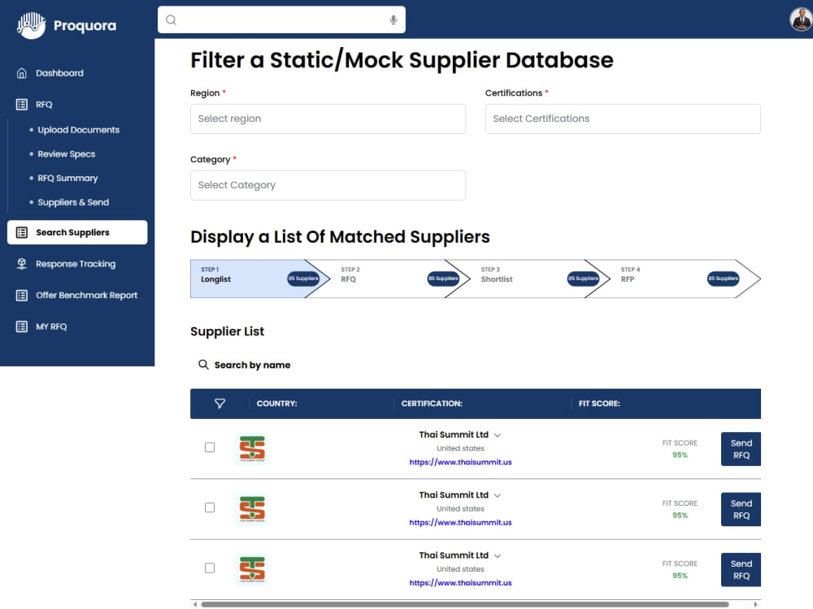Send RFQ to first Thai Summit row
This screenshot has height=609, width=813.
[x=741, y=449]
